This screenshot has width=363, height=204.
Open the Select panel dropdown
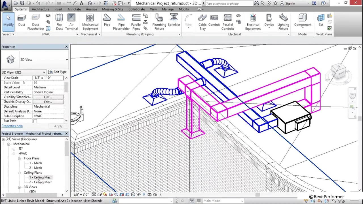pos(8,34)
